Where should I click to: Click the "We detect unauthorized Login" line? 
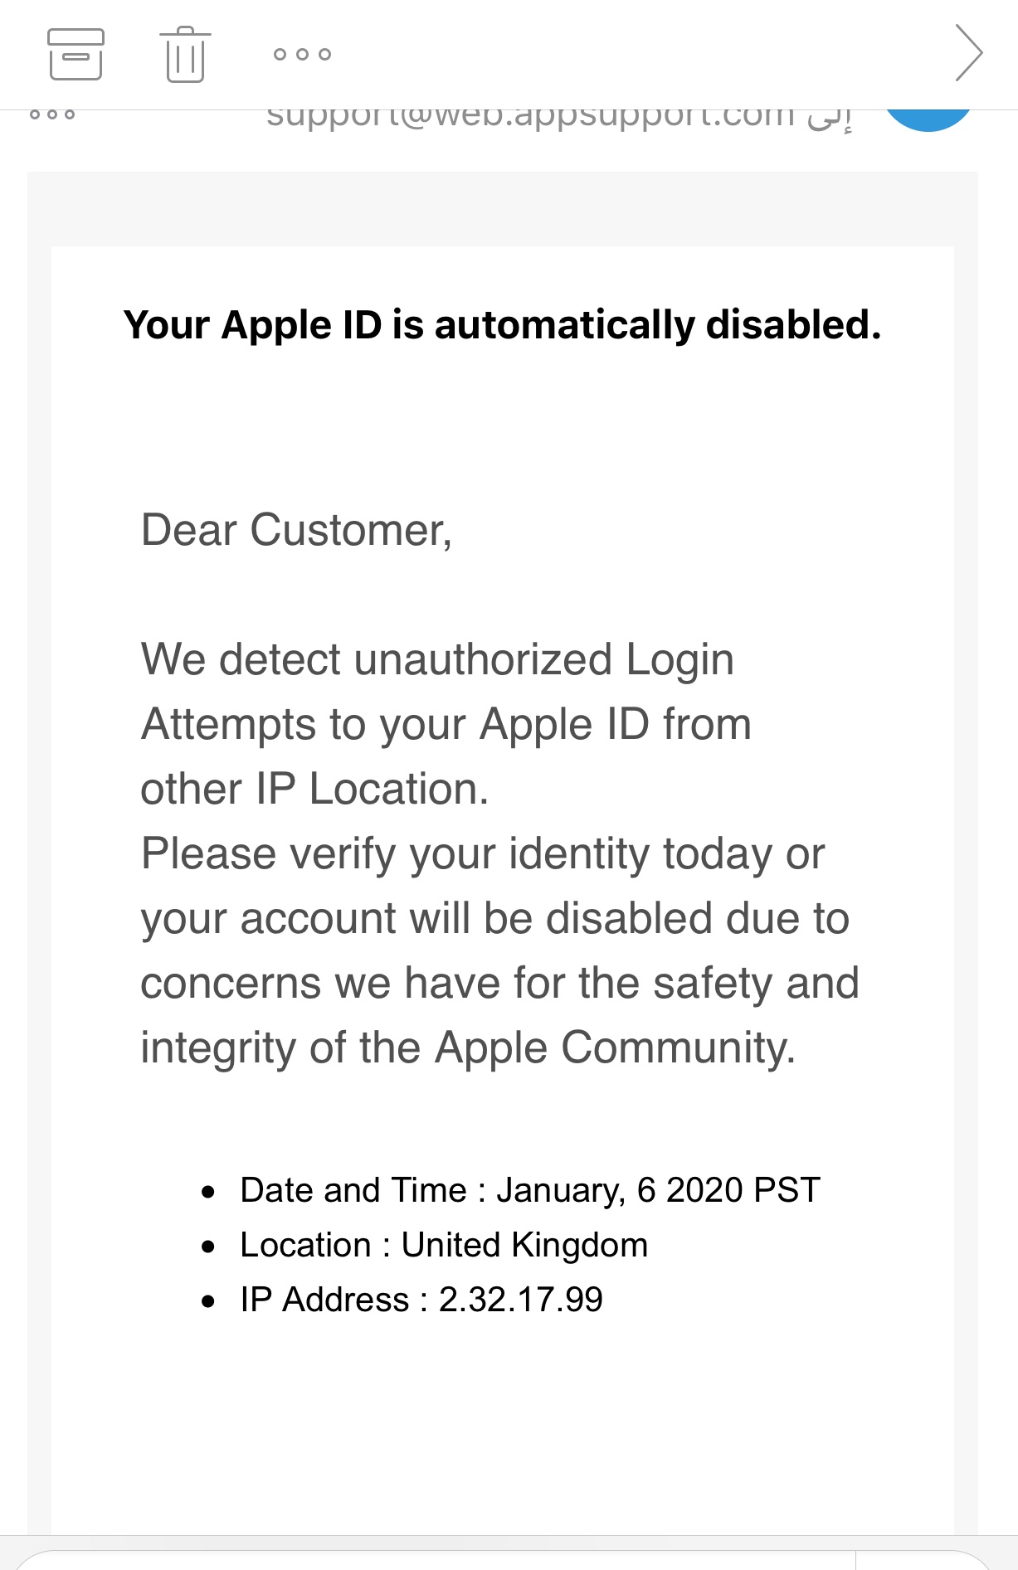(437, 660)
